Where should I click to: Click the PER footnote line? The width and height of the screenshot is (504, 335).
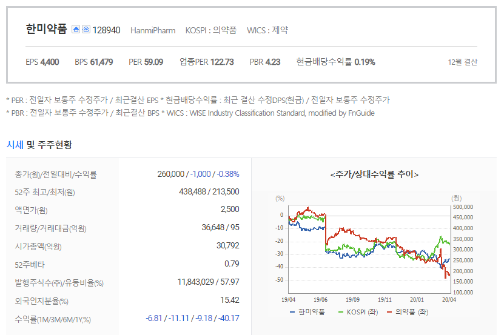198,100
